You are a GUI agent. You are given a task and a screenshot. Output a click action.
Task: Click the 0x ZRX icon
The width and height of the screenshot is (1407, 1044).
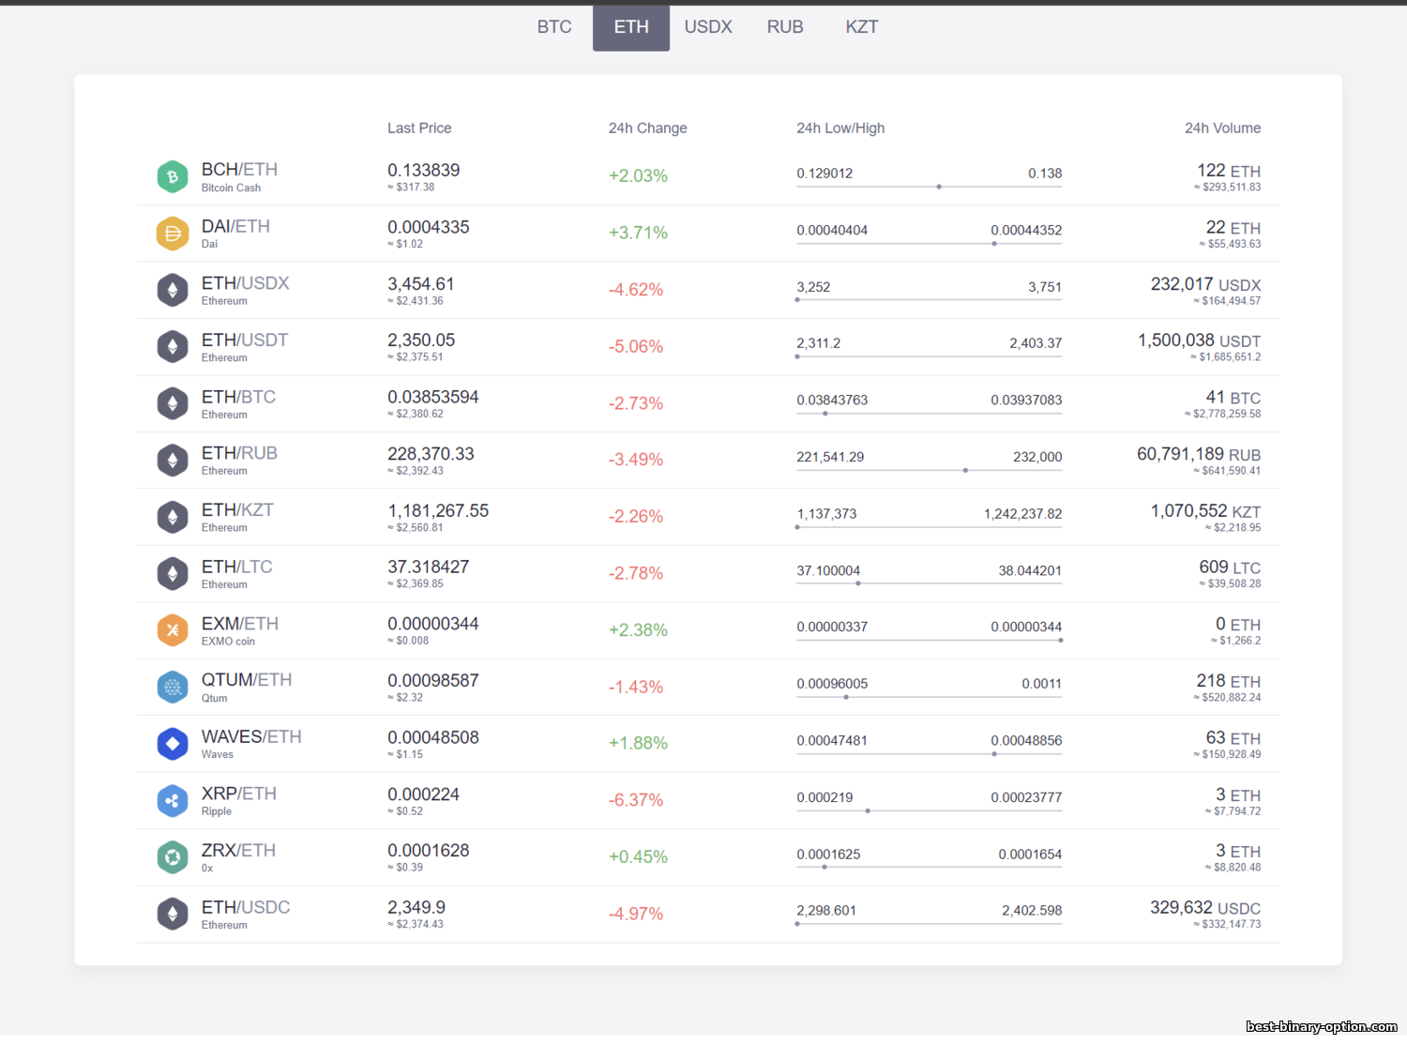pos(173,857)
